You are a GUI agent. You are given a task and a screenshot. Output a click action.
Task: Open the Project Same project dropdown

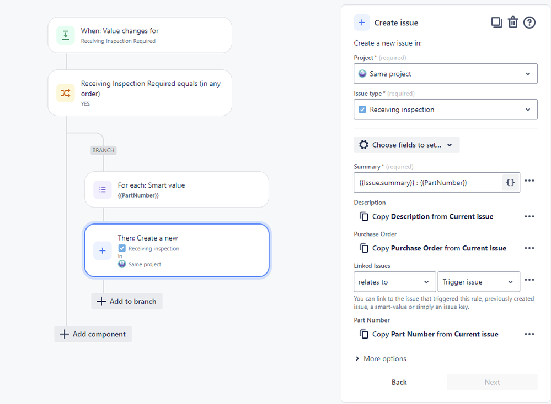coord(445,74)
